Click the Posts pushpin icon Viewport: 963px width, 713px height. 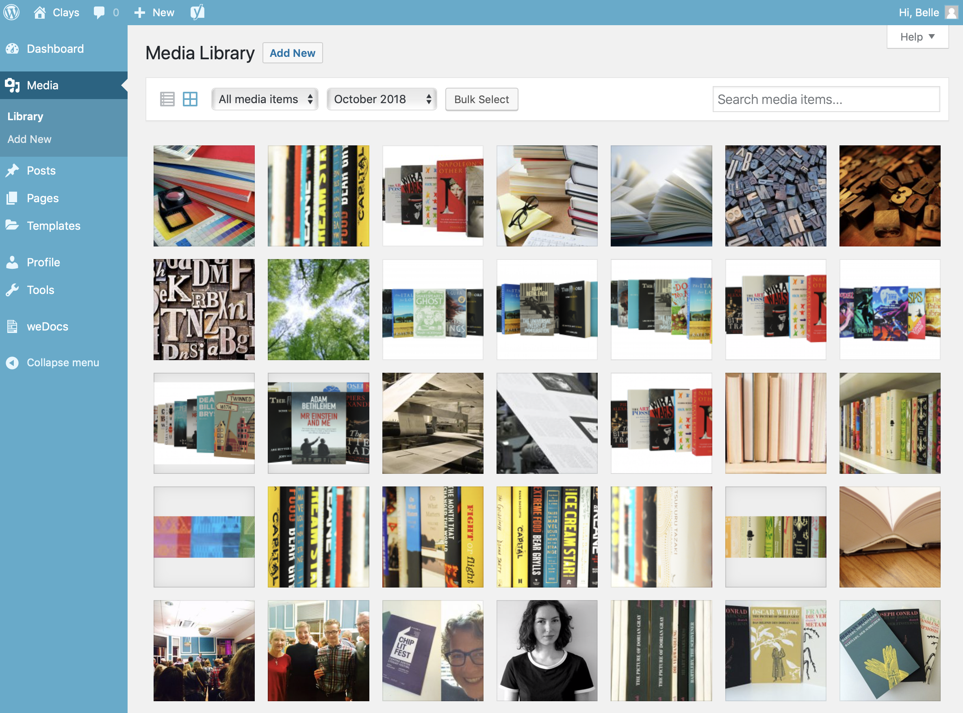pyautogui.click(x=13, y=171)
